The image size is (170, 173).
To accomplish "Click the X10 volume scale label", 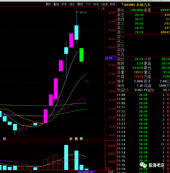I will (x=108, y=168).
